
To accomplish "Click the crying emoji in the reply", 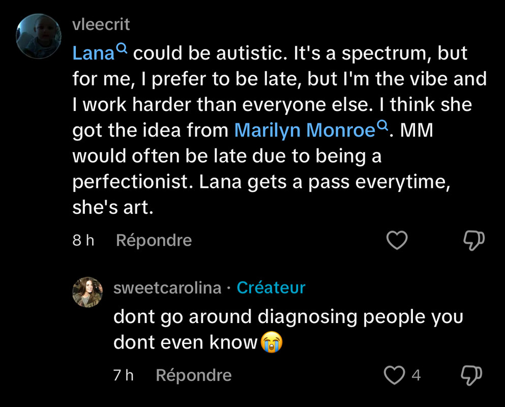I will coord(272,342).
